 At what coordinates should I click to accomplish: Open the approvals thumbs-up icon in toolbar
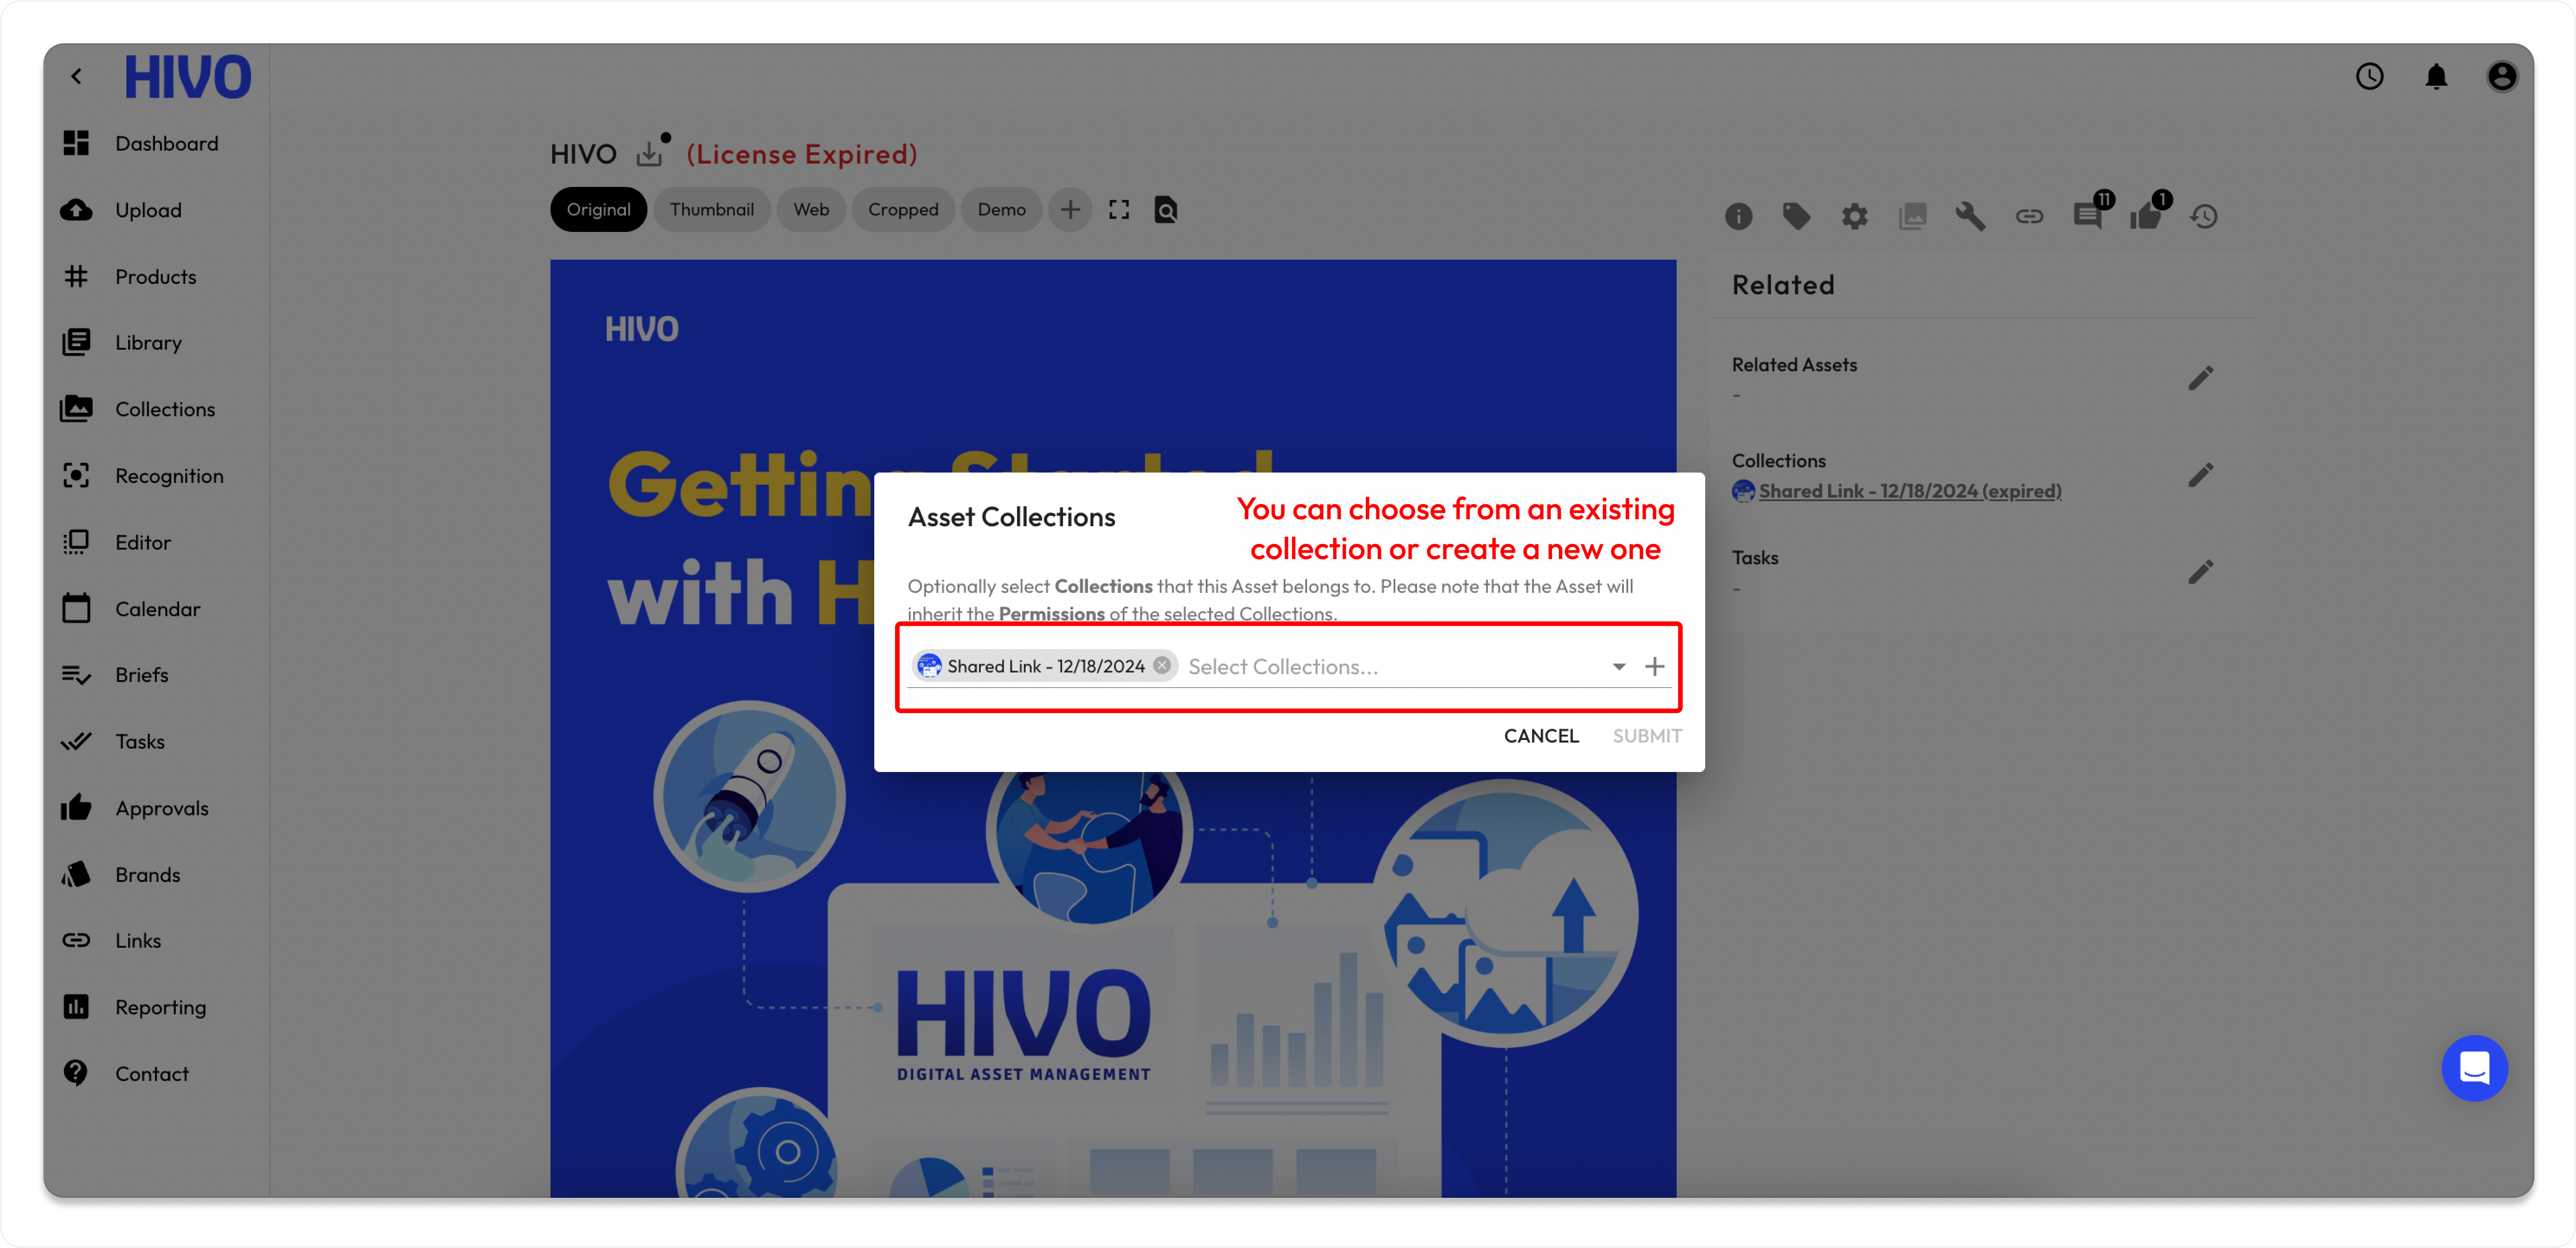(x=2145, y=215)
